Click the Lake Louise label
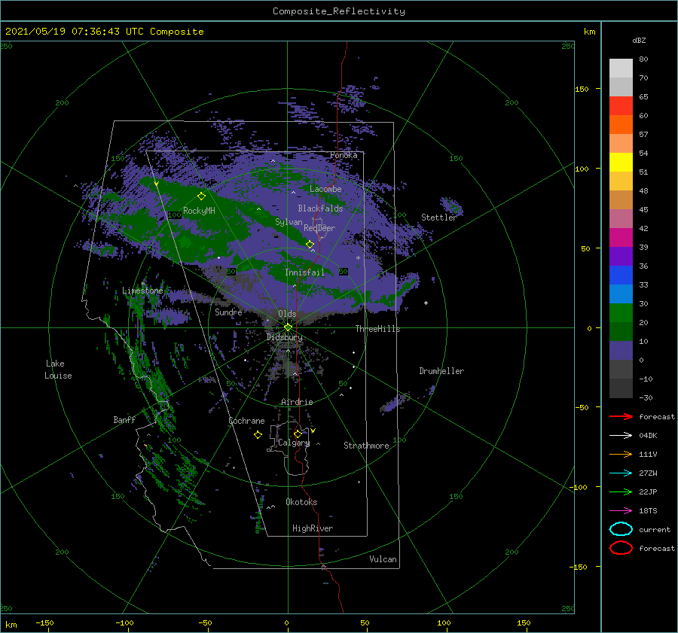The image size is (678, 633). click(x=58, y=370)
